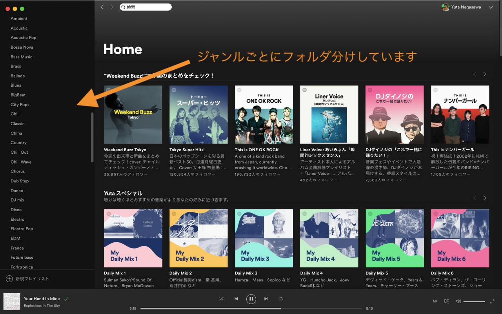Screen dimensions: 502x314
Task: Enter full screen mode icon
Action: click(x=493, y=301)
